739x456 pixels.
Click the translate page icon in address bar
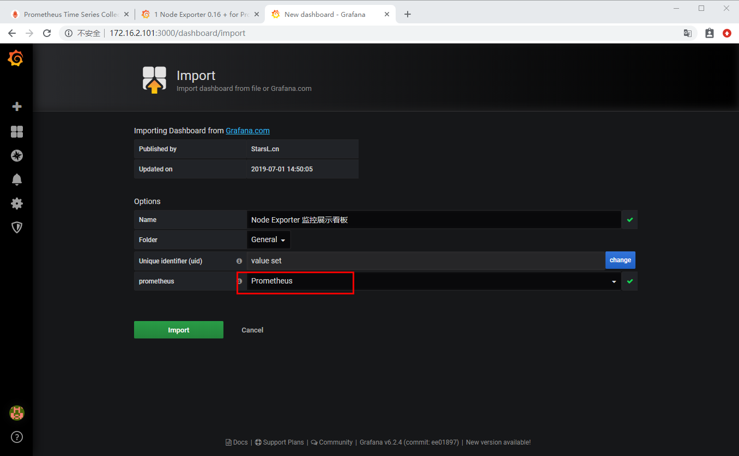point(688,33)
